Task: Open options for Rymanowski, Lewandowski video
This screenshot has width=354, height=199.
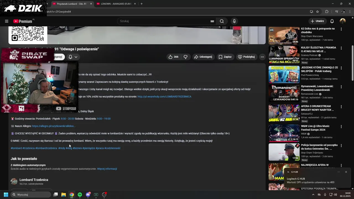Action: pyautogui.click(x=341, y=87)
